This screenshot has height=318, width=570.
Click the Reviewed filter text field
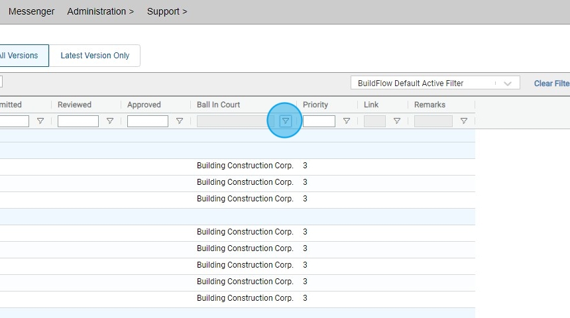pos(78,121)
